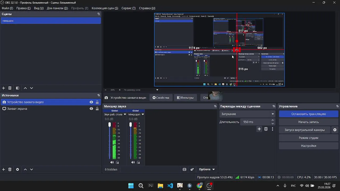
Task: Toggle audio mixer layout icon
Action: (184, 169)
